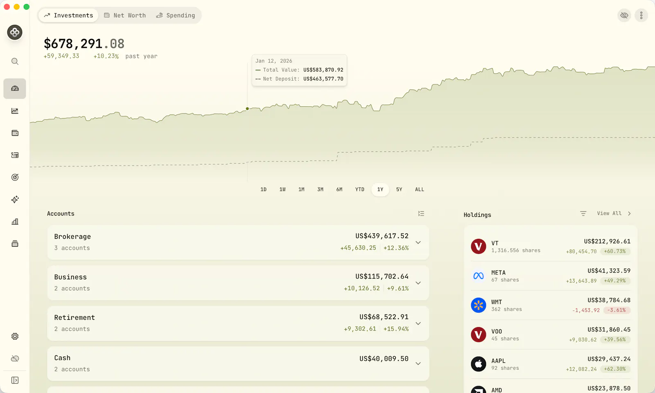The image size is (655, 393).
Task: Open the wallet accounts icon in sidebar
Action: 15,133
